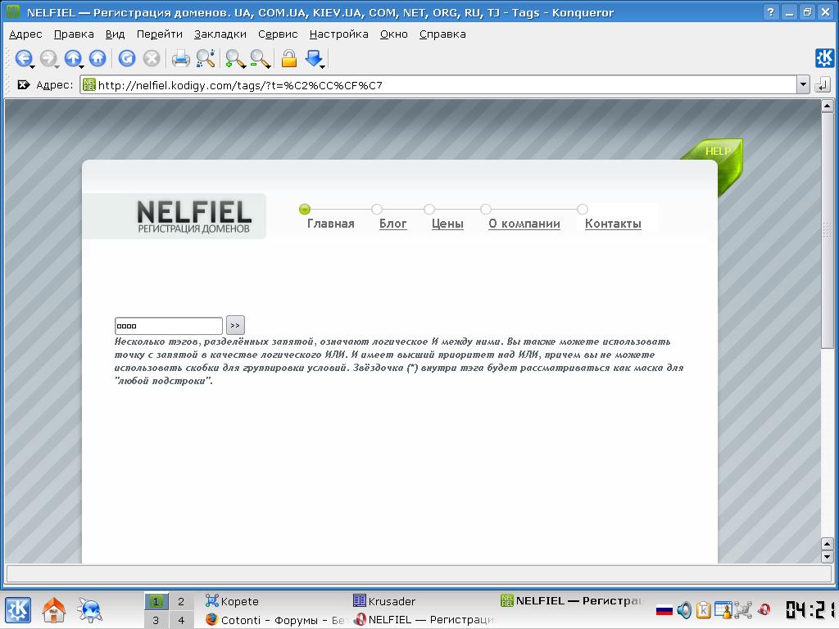Image resolution: width=839 pixels, height=629 pixels.
Task: Click the Go button beside the address bar
Action: tap(823, 84)
